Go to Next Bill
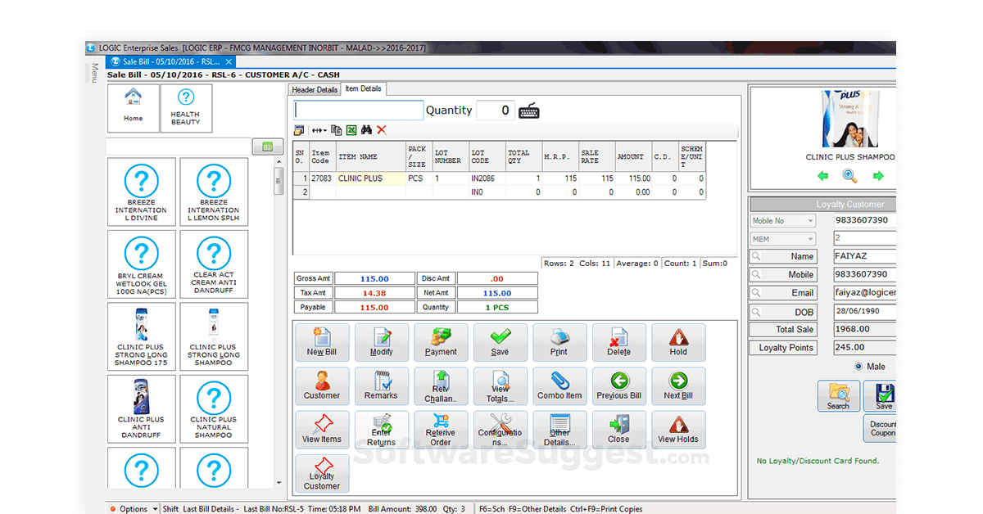Image resolution: width=983 pixels, height=514 pixels. pyautogui.click(x=678, y=386)
